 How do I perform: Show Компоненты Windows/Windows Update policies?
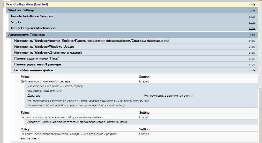(x=252, y=47)
